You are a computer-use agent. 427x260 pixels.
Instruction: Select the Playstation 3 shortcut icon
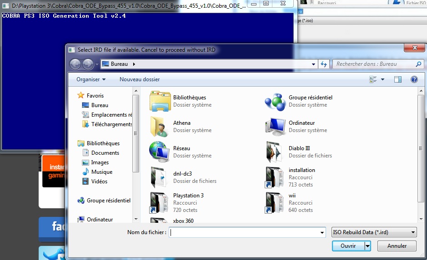click(x=159, y=202)
